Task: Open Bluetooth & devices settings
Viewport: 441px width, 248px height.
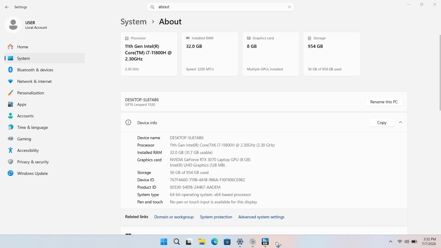Action: 45,70
